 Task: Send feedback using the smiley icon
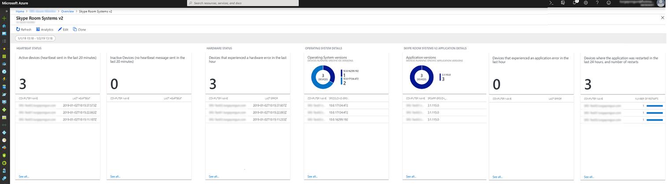pyautogui.click(x=609, y=3)
